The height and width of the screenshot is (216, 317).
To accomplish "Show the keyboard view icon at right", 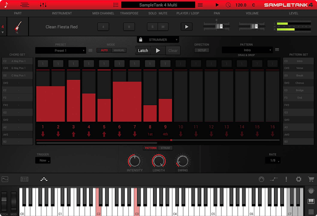I will click(x=311, y=201).
